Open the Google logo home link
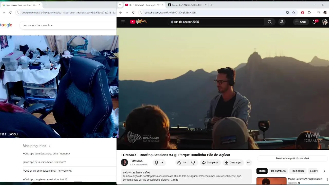This screenshot has width=329, height=185. point(6,25)
